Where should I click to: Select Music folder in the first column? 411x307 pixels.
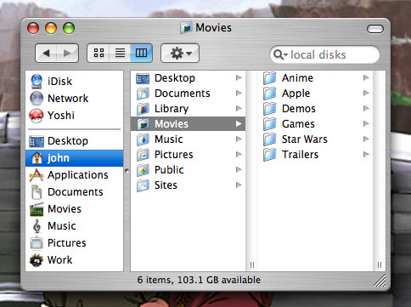(x=188, y=139)
